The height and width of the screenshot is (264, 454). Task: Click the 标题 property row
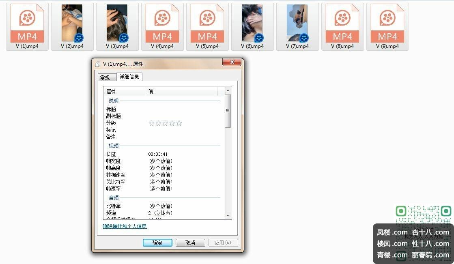[162, 109]
